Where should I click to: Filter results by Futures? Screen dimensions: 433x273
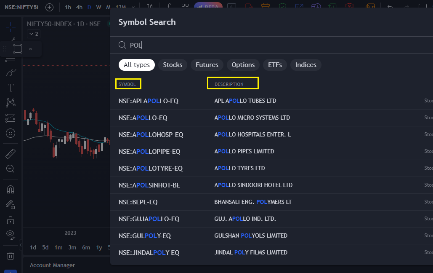[x=207, y=65]
